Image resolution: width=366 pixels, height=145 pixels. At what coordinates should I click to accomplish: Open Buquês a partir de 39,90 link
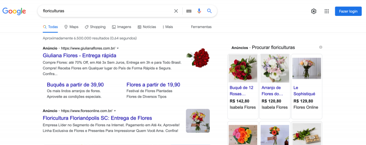tap(75, 85)
